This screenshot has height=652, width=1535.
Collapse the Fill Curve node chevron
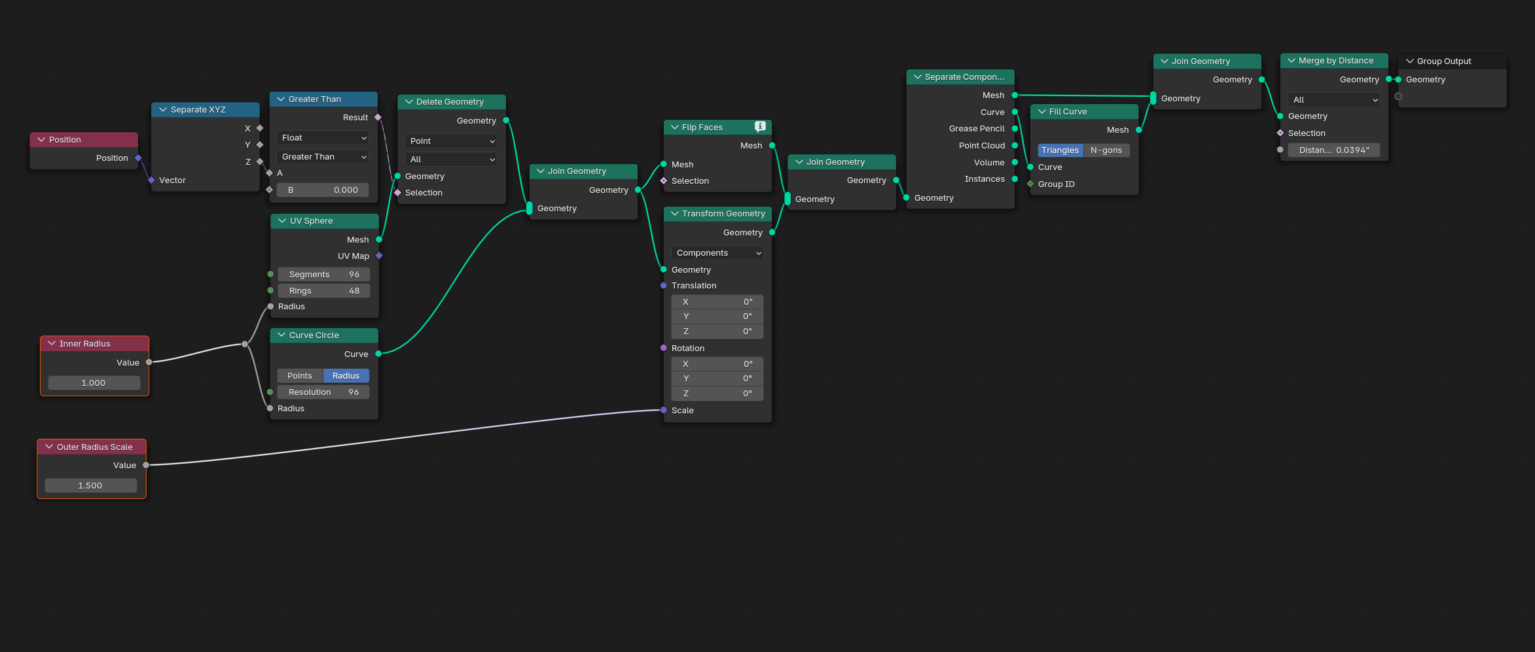(x=1042, y=111)
